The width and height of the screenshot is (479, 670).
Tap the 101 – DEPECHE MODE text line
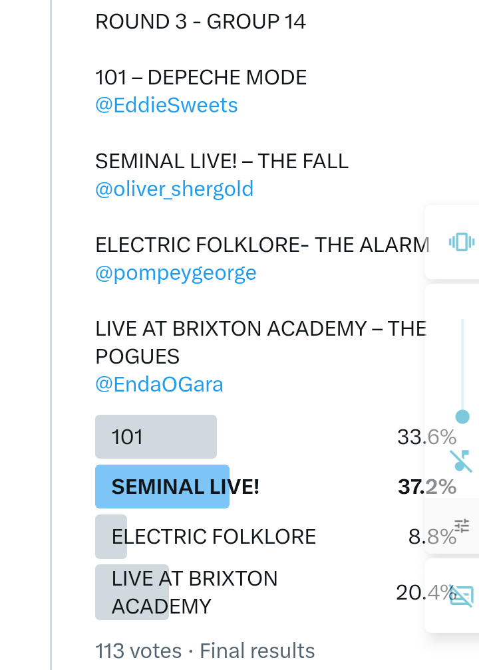201,77
